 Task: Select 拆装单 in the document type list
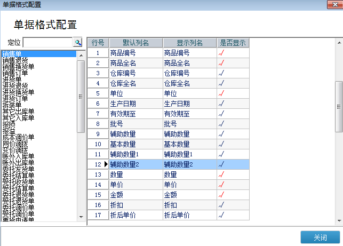(12, 105)
